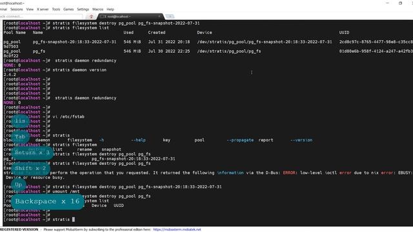The width and height of the screenshot is (413, 232).
Task: Click the red 'ERROR' word
Action: coord(289,173)
